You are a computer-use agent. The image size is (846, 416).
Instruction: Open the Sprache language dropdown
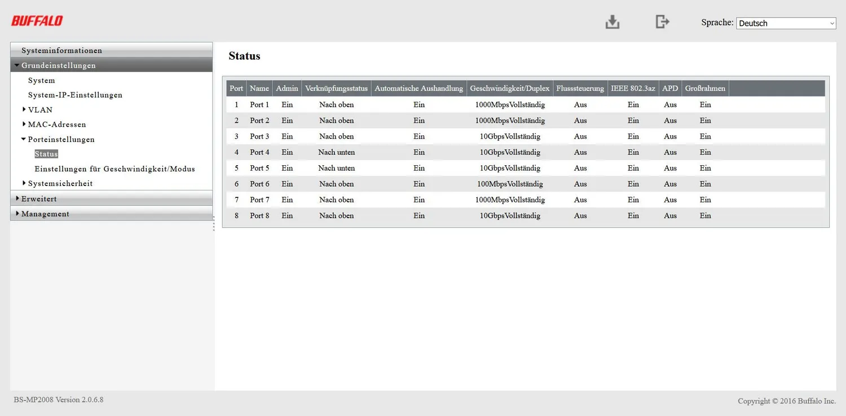click(x=786, y=23)
